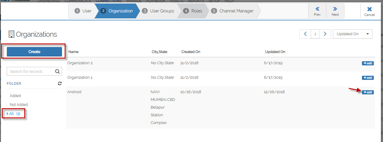Click the Android row name
Viewport: 383px width, 142px height.
click(x=74, y=92)
